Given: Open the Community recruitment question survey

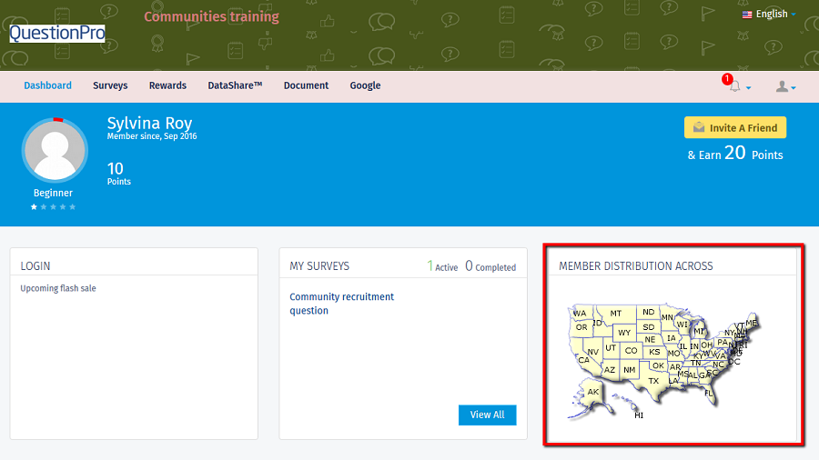Looking at the screenshot, I should 341,304.
